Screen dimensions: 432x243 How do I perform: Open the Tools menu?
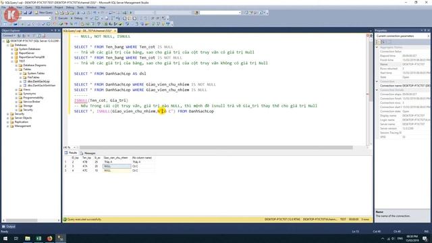[x=80, y=7]
